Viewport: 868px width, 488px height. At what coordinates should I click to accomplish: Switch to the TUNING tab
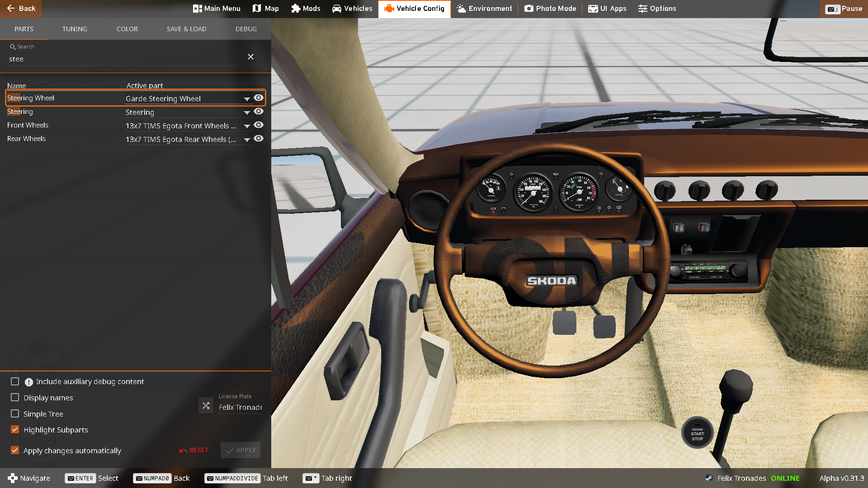point(75,29)
